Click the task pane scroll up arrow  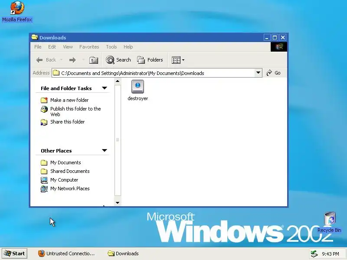coord(118,81)
